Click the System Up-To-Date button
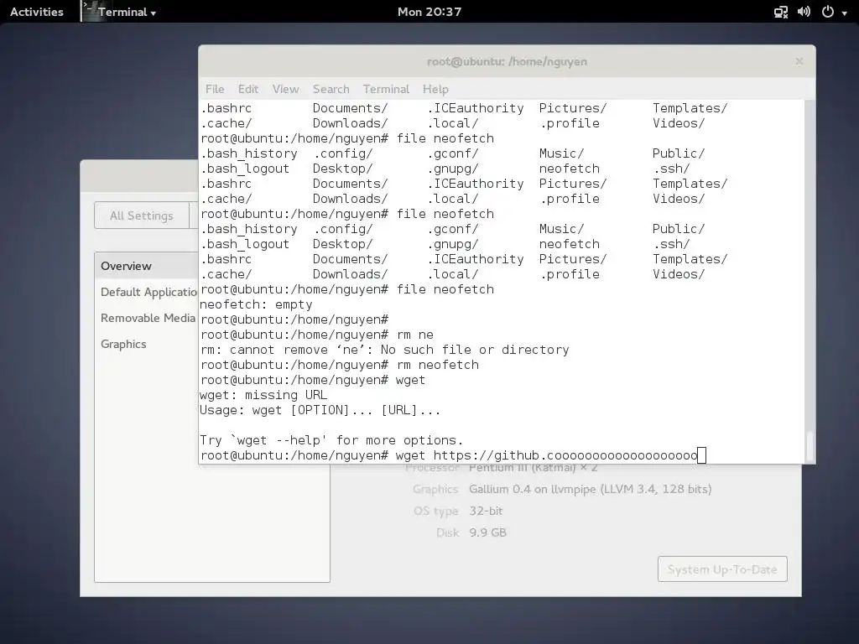The width and height of the screenshot is (859, 644). coord(722,569)
